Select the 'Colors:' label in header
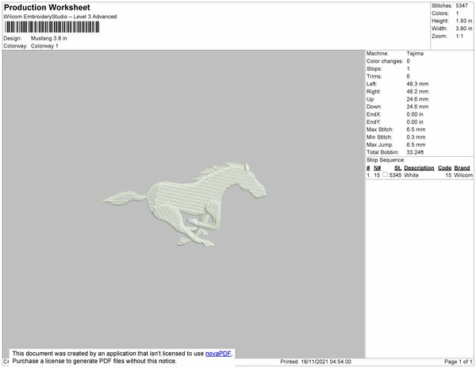 point(440,13)
